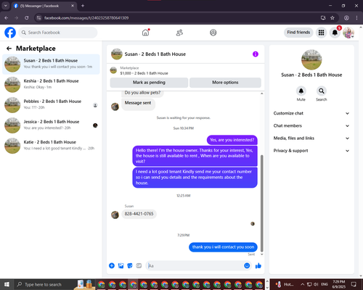The height and width of the screenshot is (290, 363).
Task: Choose a sticker from the composer
Action: tap(130, 266)
